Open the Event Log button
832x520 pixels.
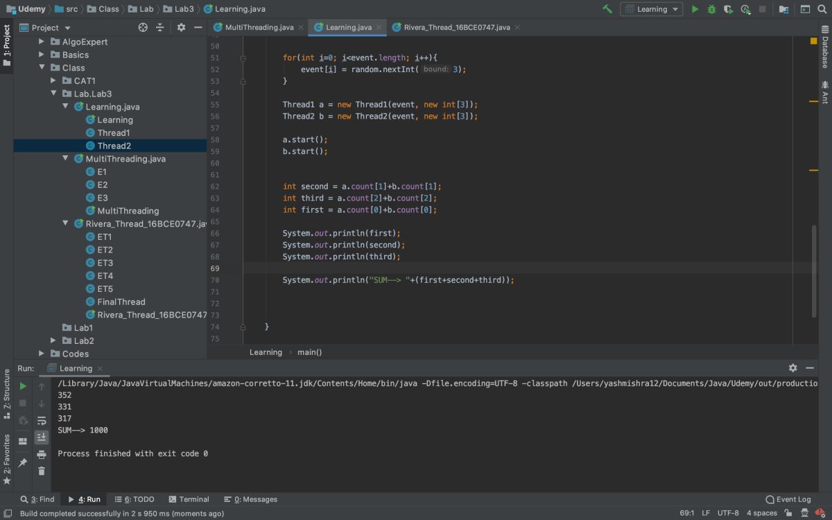[x=788, y=499]
